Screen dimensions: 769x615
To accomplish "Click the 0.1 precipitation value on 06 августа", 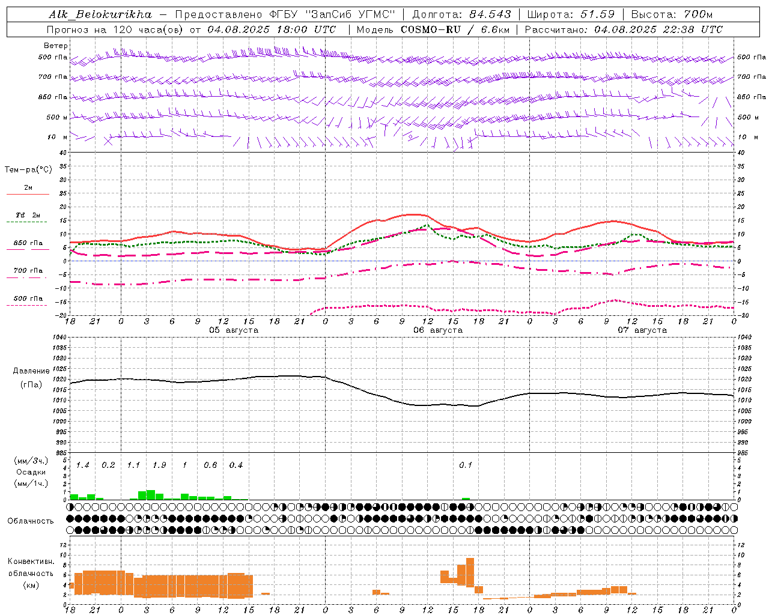I will pos(466,465).
